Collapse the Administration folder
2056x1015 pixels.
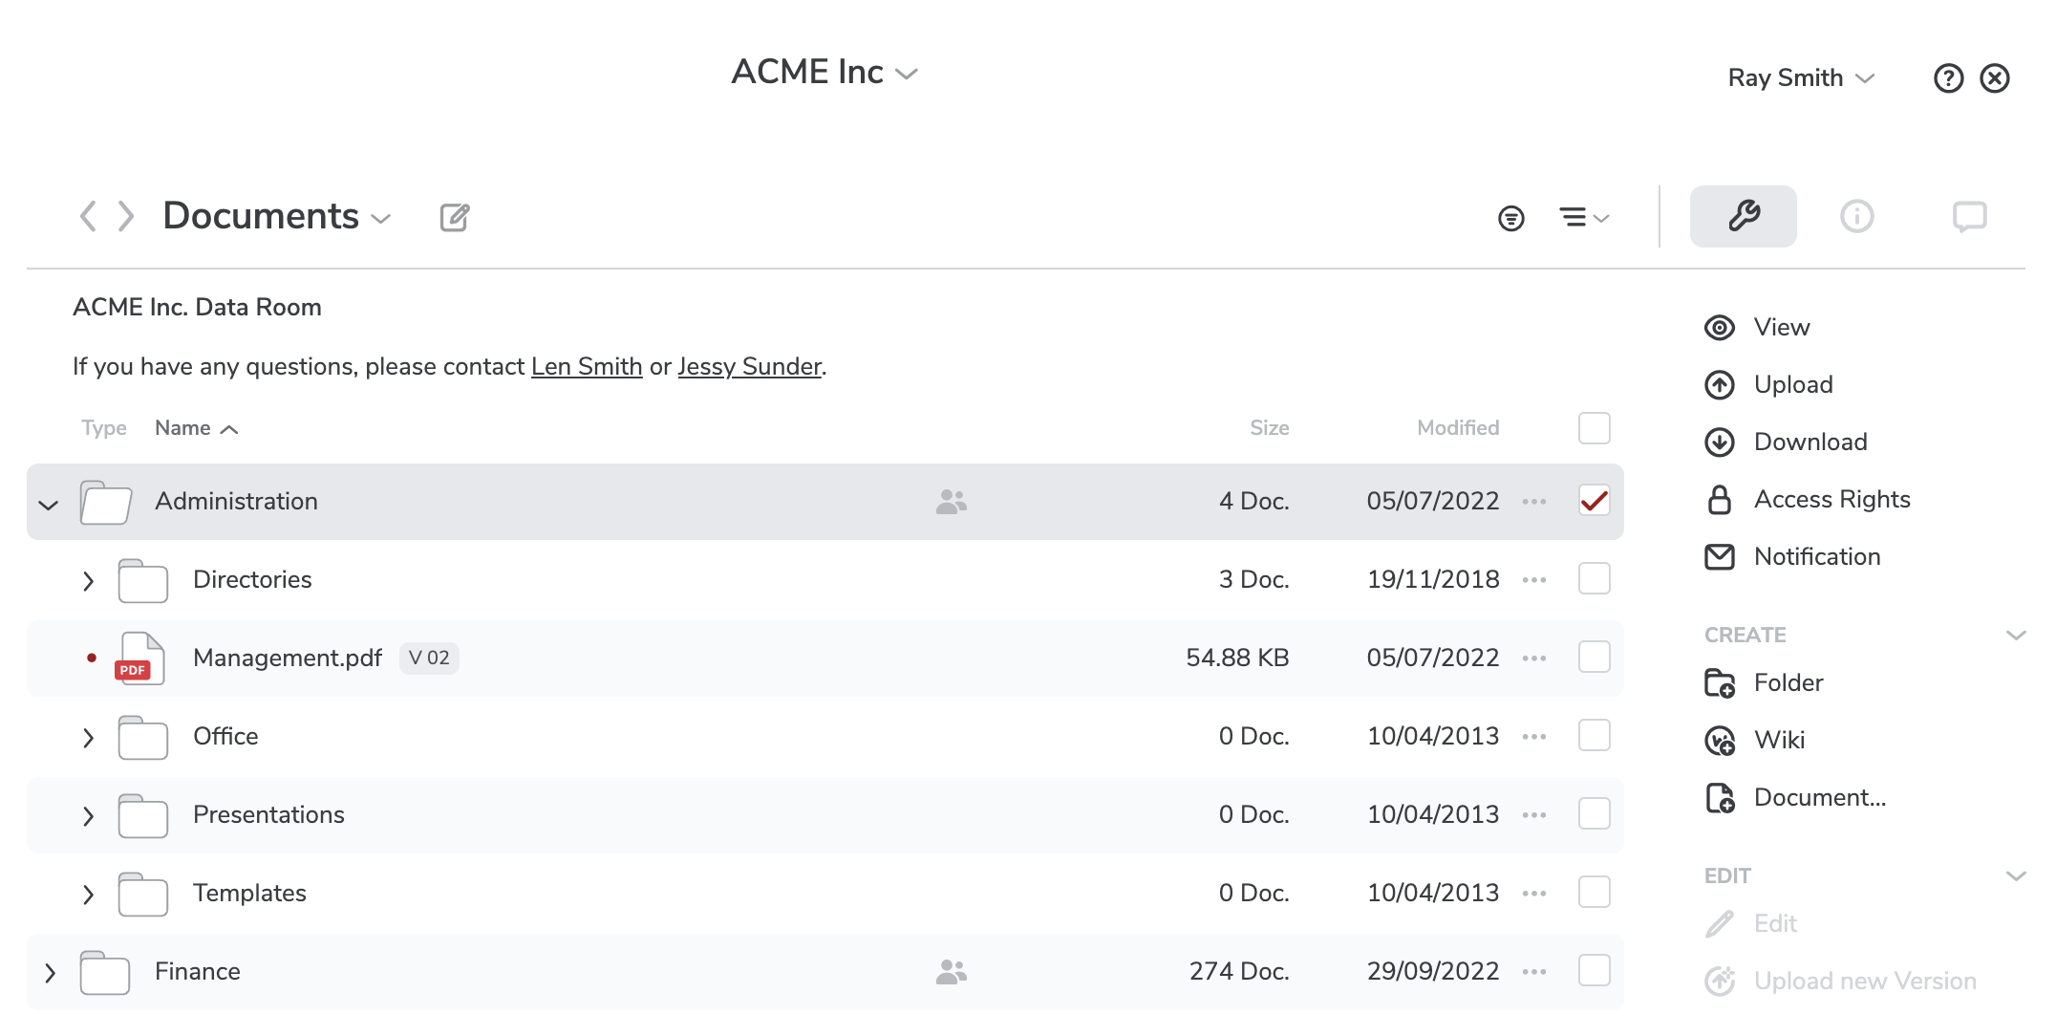point(49,503)
